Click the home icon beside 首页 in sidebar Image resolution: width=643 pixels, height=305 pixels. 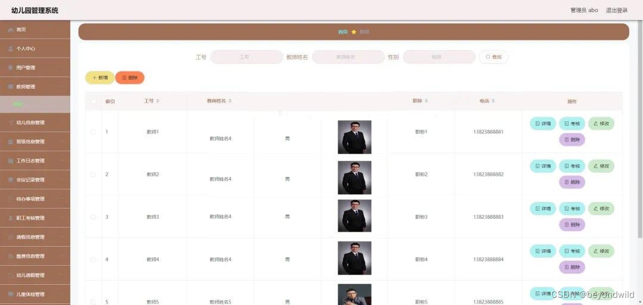pos(11,30)
